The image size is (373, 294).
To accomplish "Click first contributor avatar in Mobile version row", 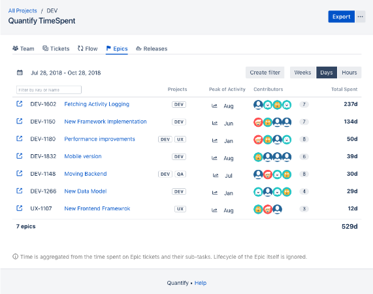I will pyautogui.click(x=258, y=157).
